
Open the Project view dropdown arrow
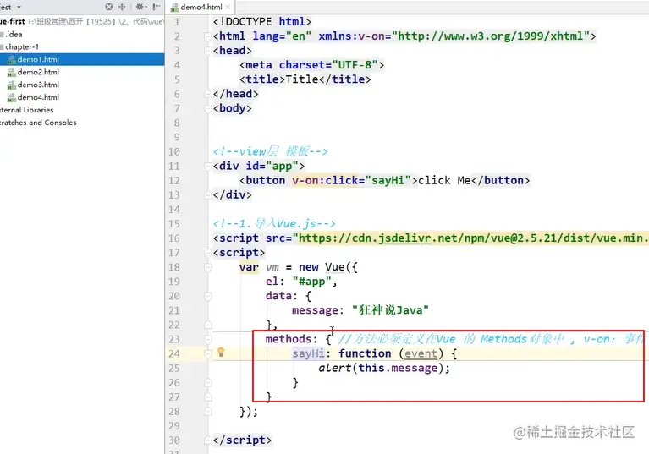19,8
